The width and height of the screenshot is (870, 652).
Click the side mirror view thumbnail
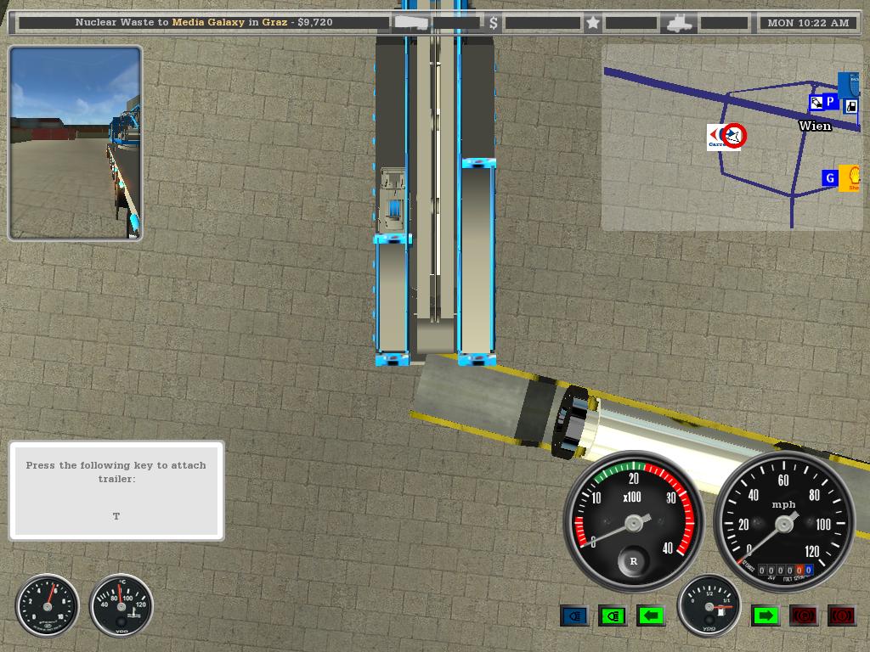76,143
